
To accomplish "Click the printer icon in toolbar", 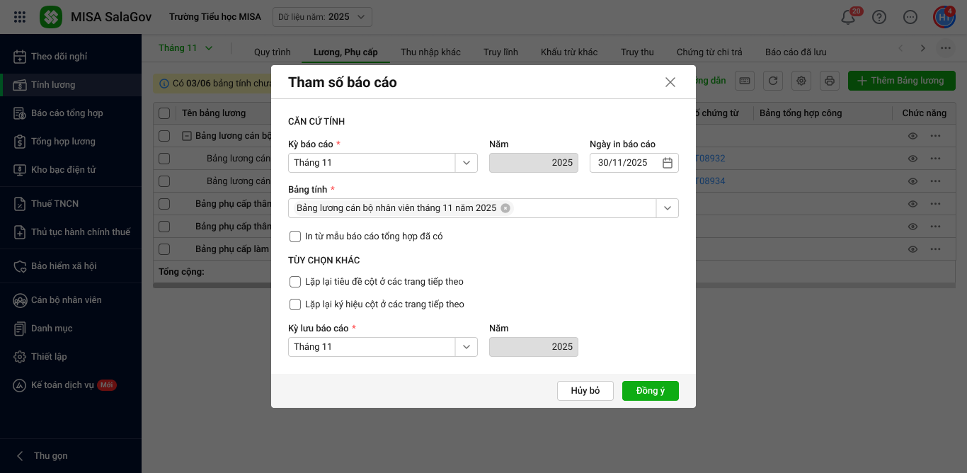I will [x=830, y=81].
